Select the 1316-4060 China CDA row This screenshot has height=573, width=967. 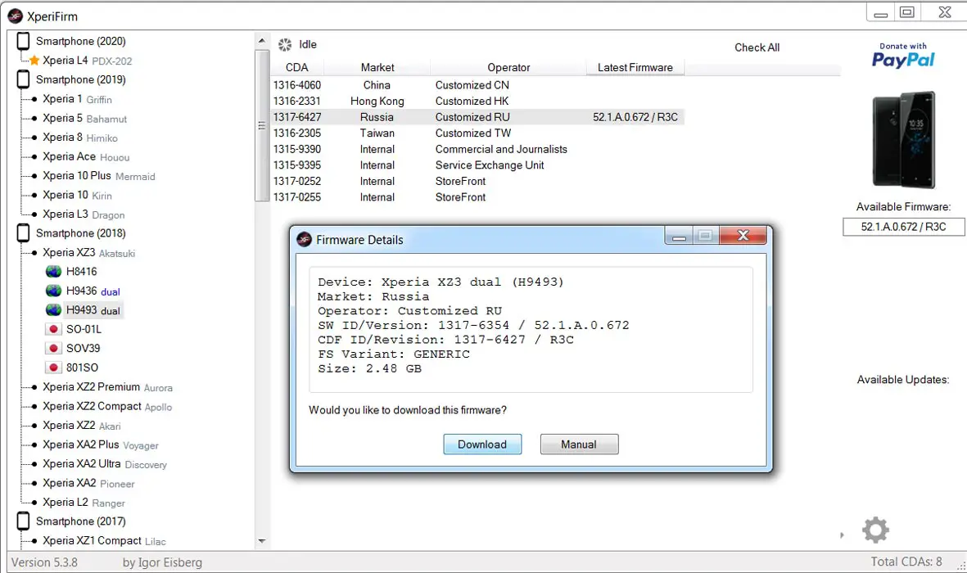(x=477, y=85)
